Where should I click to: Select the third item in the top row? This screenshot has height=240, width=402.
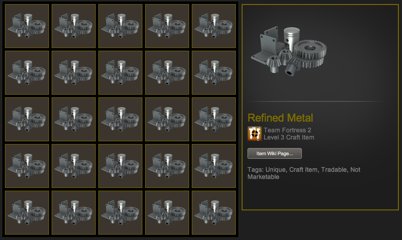point(120,26)
